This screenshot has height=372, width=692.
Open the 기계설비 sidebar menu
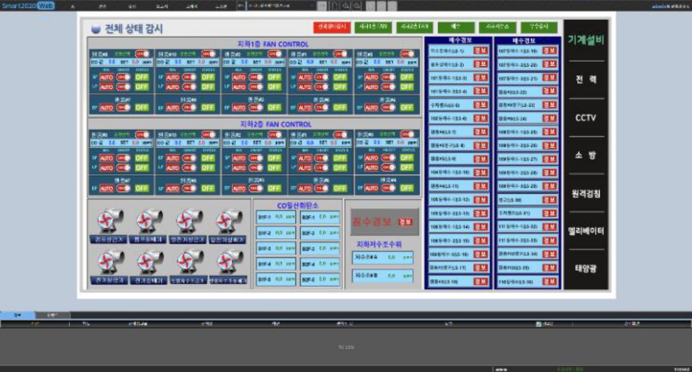[586, 40]
